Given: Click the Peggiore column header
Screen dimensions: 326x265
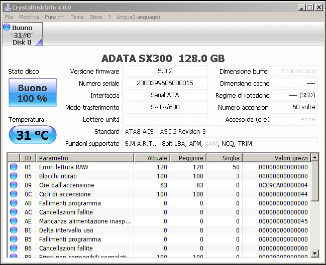Looking at the screenshot, I should click(188, 158).
